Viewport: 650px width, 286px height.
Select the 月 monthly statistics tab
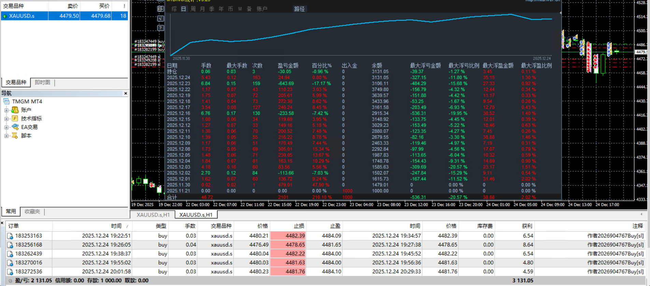(202, 9)
